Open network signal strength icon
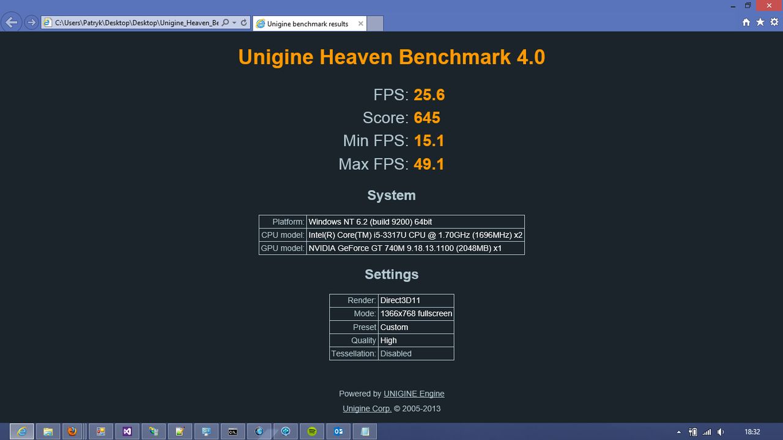783x440 pixels. [707, 432]
